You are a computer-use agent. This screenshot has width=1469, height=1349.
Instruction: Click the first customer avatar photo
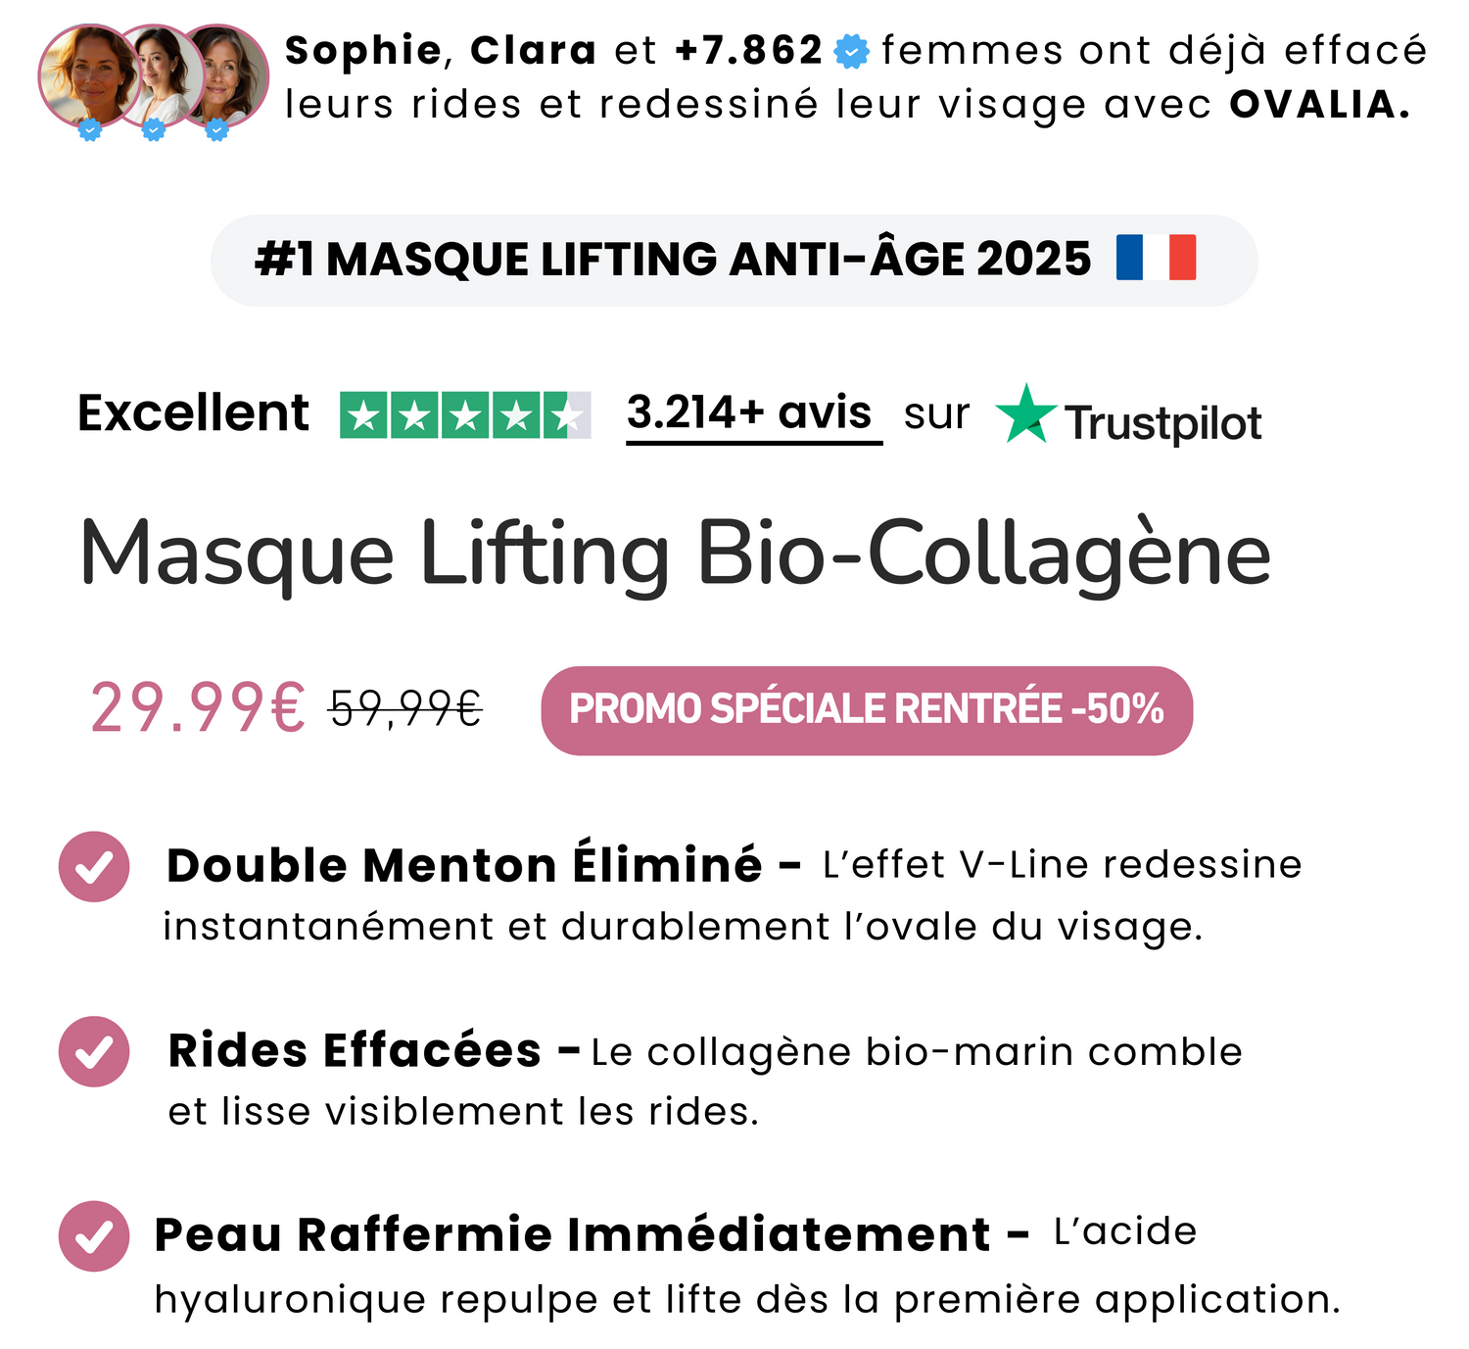86,75
